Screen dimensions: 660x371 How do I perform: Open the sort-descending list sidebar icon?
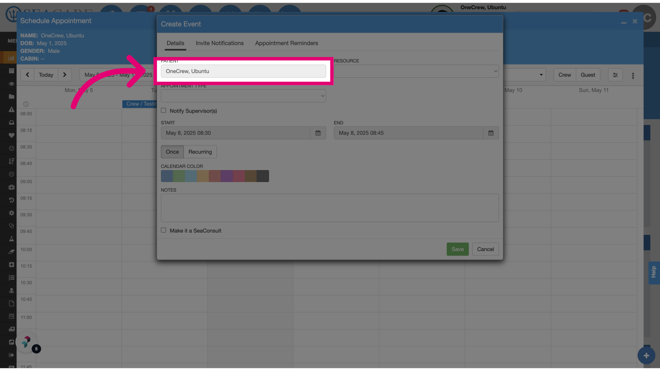(x=11, y=161)
